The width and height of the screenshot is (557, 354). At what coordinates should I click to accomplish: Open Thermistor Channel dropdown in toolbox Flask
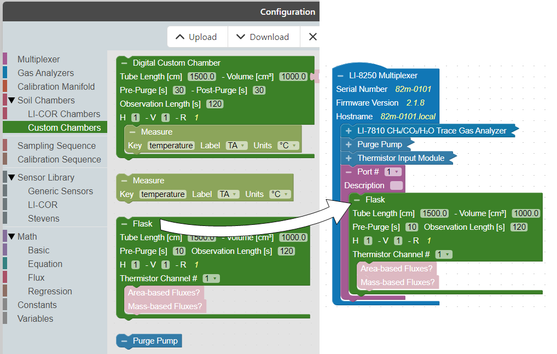(x=211, y=278)
